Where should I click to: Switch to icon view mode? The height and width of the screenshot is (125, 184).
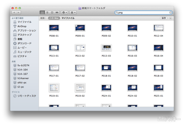click(x=42, y=13)
